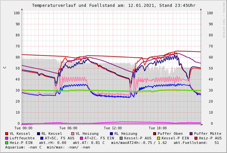Click the purple Puffer Mitte legend swatch

tap(191, 134)
